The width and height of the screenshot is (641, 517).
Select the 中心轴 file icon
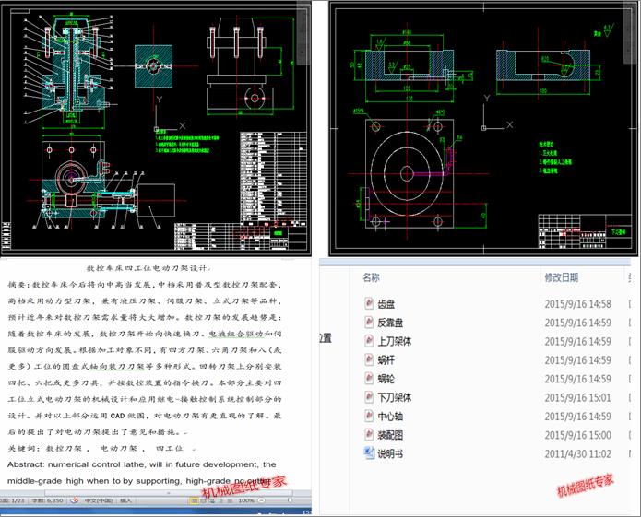[369, 416]
